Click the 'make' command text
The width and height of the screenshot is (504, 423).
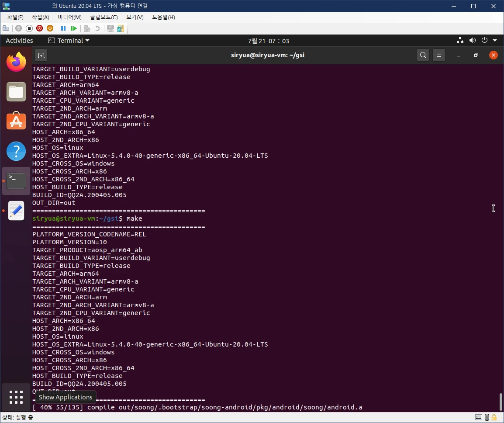point(135,218)
